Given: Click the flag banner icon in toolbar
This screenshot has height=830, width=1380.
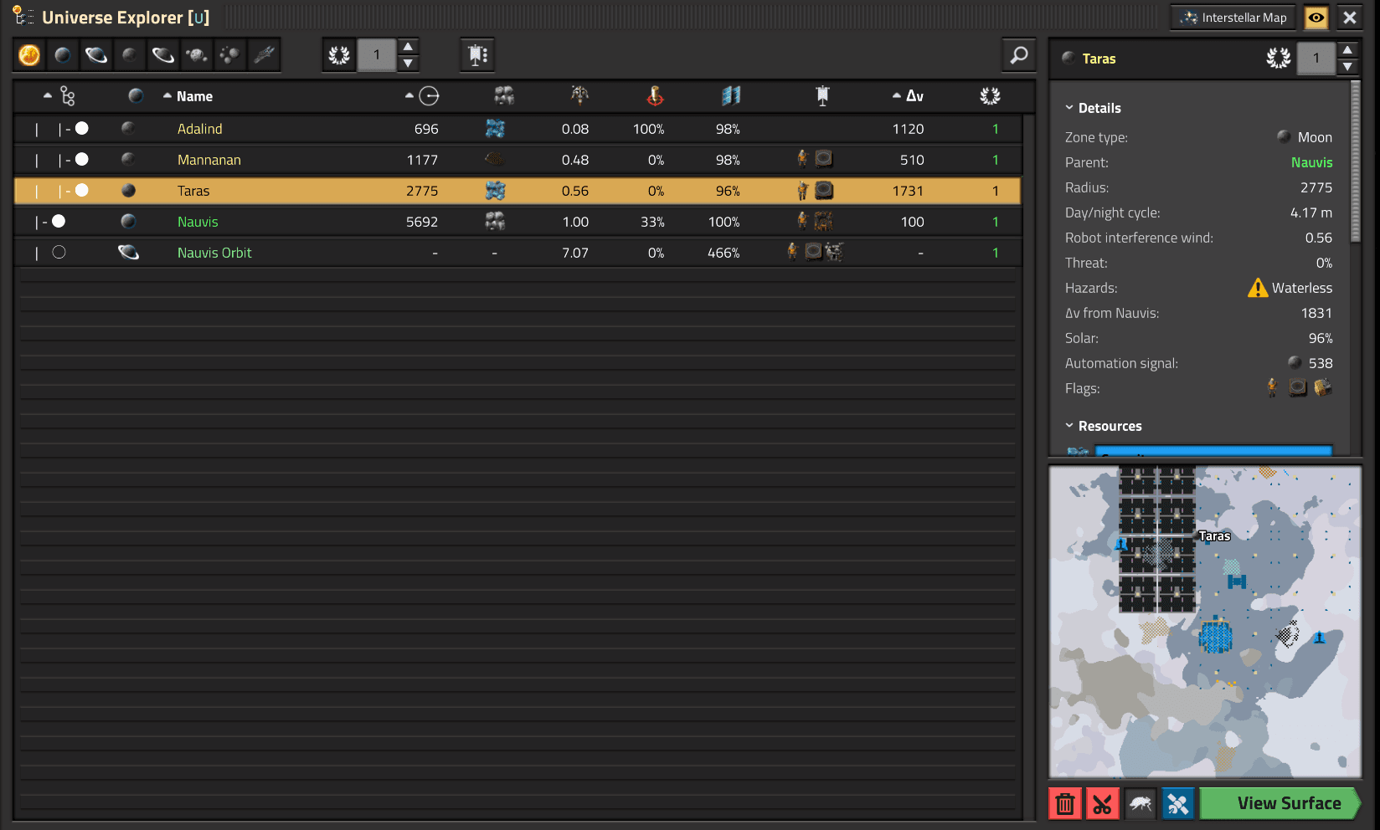Looking at the screenshot, I should click(x=477, y=55).
